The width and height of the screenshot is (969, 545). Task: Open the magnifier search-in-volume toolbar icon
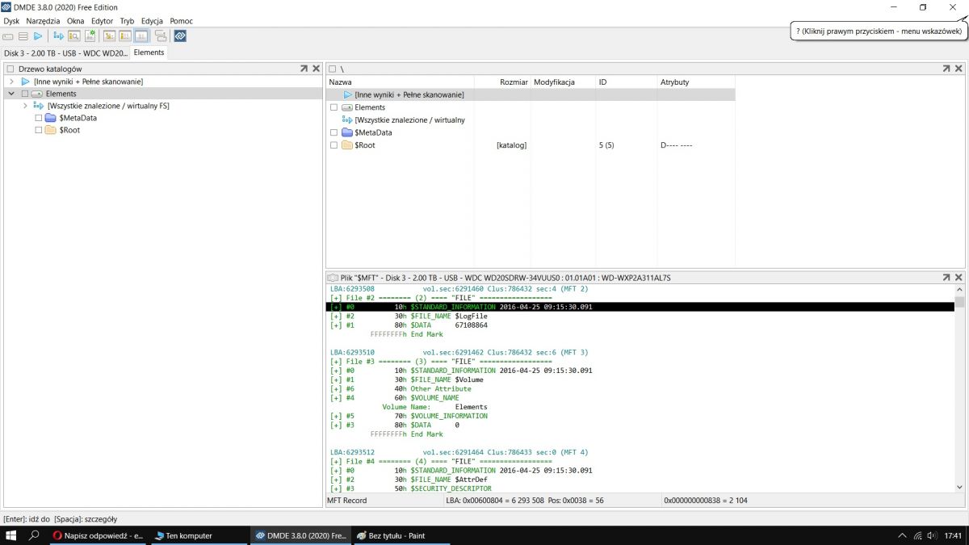pyautogui.click(x=74, y=36)
